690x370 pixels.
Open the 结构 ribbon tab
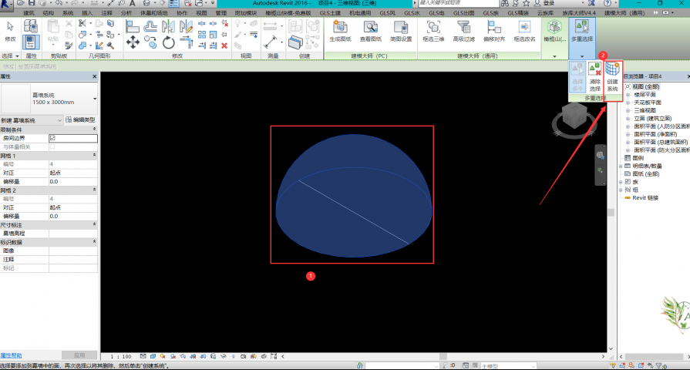(49, 13)
